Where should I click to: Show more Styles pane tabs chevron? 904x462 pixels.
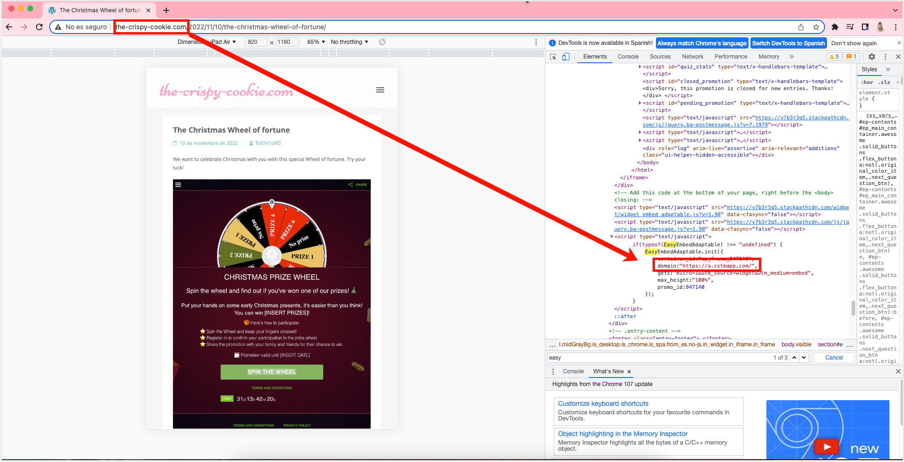pos(888,69)
